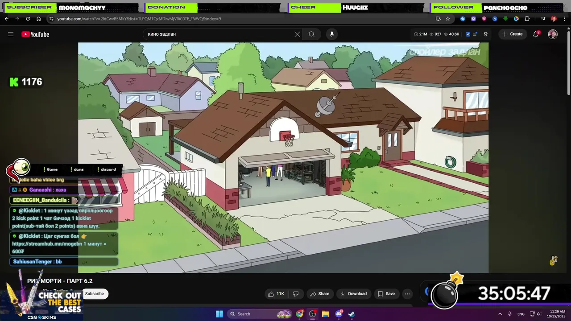Open the Chrome profile avatar
Screen dimensions: 571x321
(x=554, y=19)
